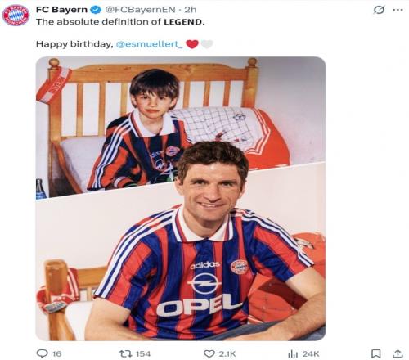The width and height of the screenshot is (409, 360).
Task: Bookmark this post
Action: (x=376, y=353)
